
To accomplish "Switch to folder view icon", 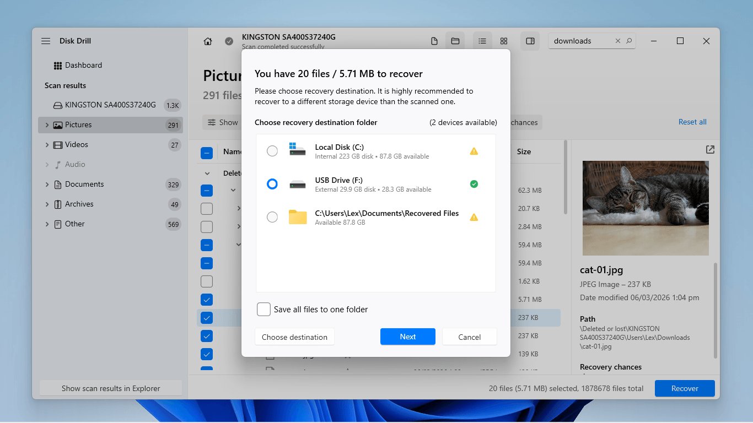I will pyautogui.click(x=455, y=41).
